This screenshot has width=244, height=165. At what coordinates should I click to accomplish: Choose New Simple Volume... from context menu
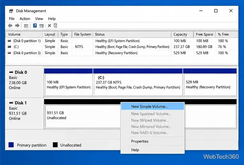click(152, 106)
